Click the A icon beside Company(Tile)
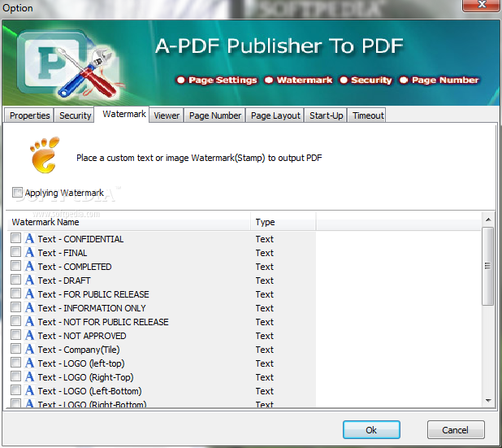The width and height of the screenshot is (502, 448). 29,349
